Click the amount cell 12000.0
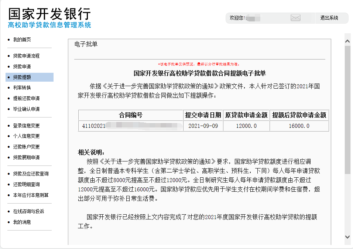 point(246,126)
